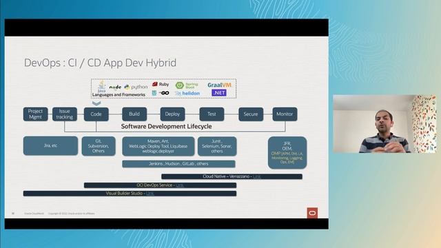441x248 pixels.
Task: Select the Project Mgmt stage box
Action: (35, 114)
